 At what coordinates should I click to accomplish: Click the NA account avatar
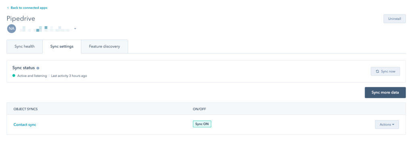[x=12, y=29]
